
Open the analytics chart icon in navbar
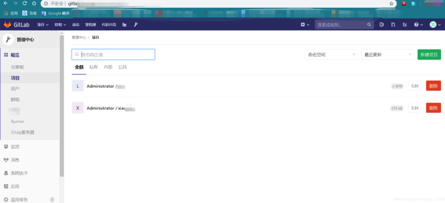point(124,25)
